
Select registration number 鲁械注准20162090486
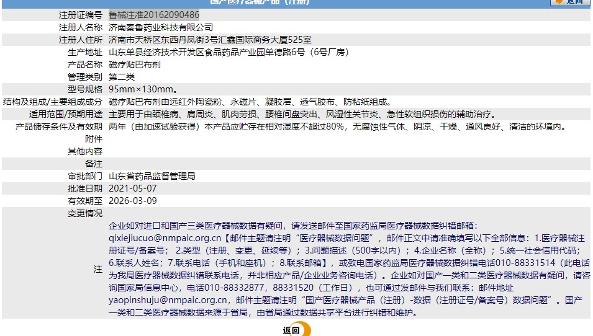click(x=153, y=15)
